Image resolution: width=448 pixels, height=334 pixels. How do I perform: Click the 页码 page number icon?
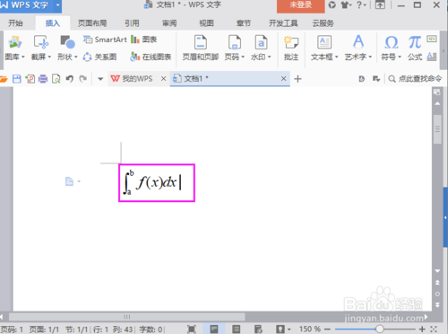point(235,42)
